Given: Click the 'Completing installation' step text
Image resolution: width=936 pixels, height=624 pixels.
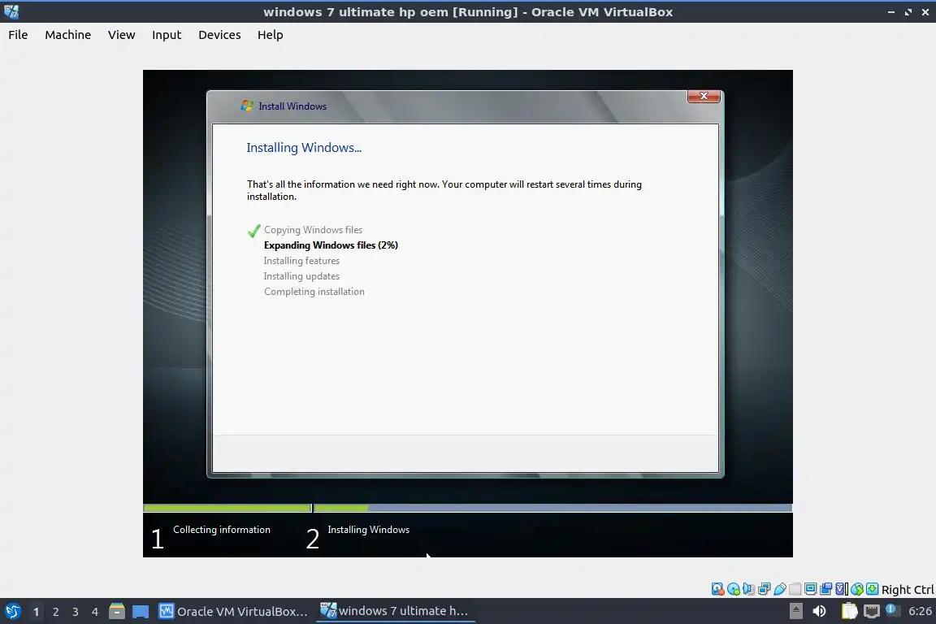Looking at the screenshot, I should pyautogui.click(x=314, y=292).
